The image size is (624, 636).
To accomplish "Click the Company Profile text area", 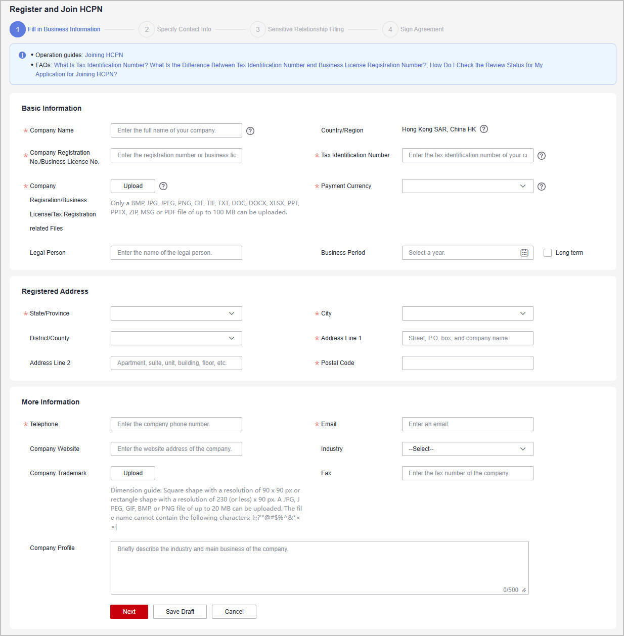I will coord(320,568).
